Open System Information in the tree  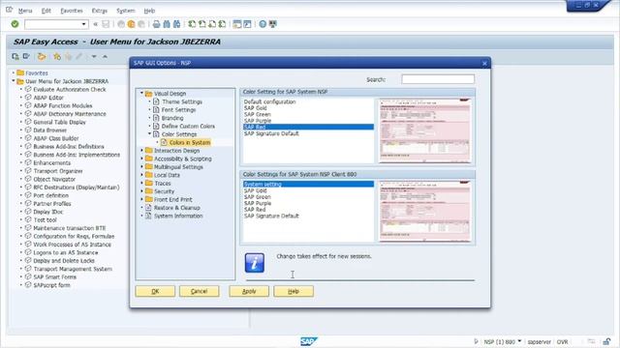[x=178, y=216]
